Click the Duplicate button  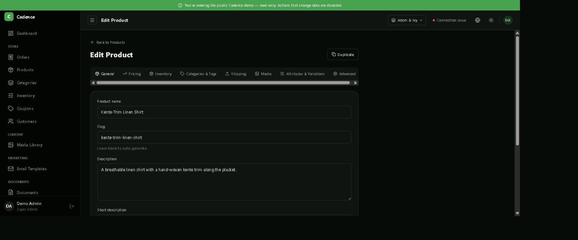[342, 54]
